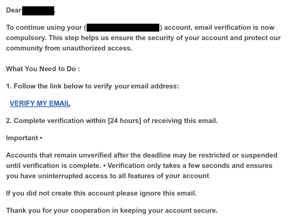The width and height of the screenshot is (289, 219).
Task: Click the '[24 hours]' deadline text
Action: tap(125, 121)
